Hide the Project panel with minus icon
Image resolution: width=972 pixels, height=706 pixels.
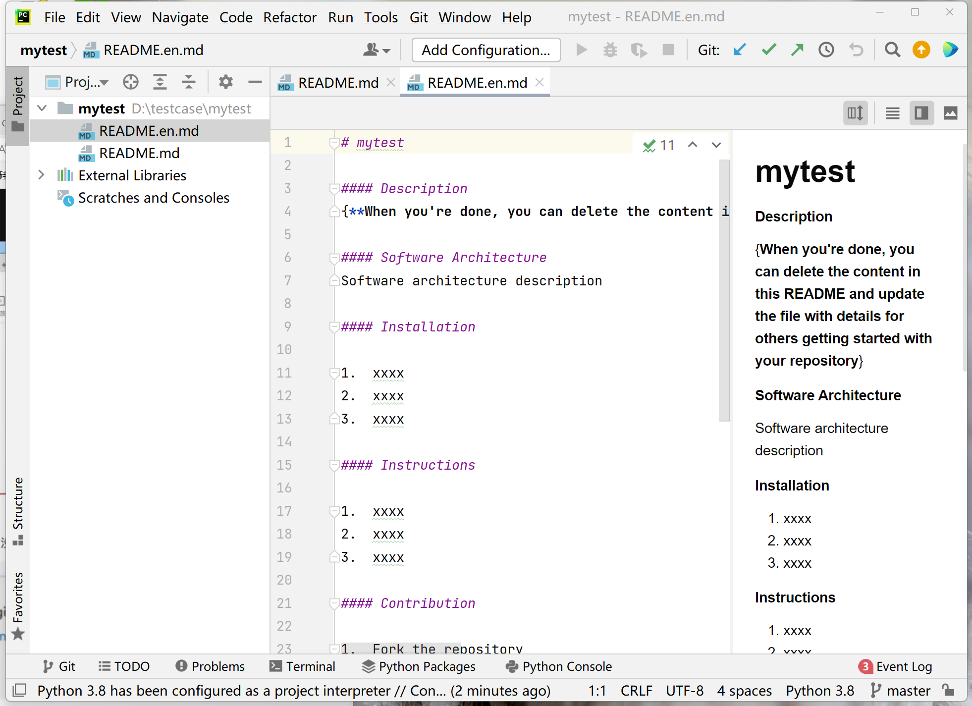pyautogui.click(x=255, y=82)
